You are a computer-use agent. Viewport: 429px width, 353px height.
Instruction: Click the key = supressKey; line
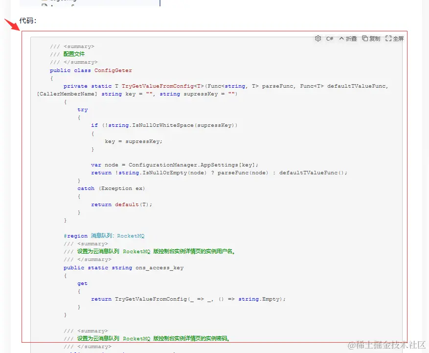point(134,141)
